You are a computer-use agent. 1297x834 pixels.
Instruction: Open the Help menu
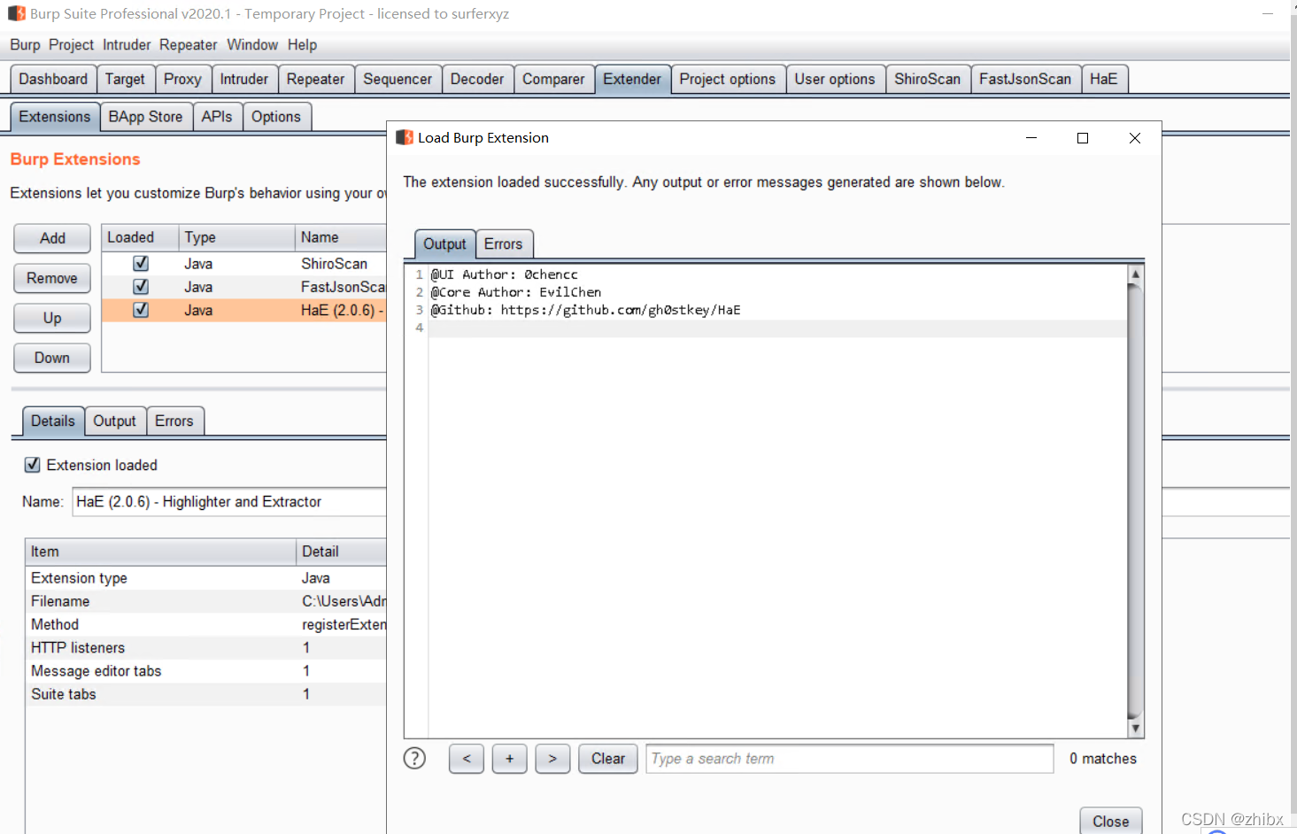pos(302,45)
